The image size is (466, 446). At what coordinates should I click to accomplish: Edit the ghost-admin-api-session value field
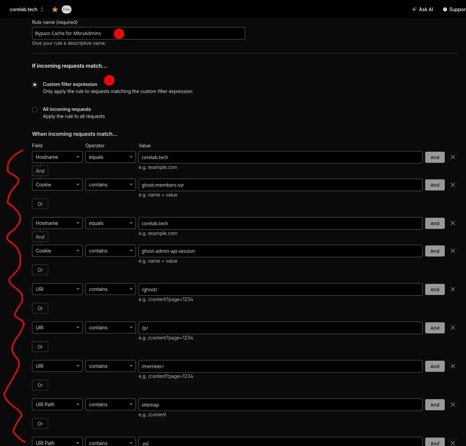tap(280, 251)
